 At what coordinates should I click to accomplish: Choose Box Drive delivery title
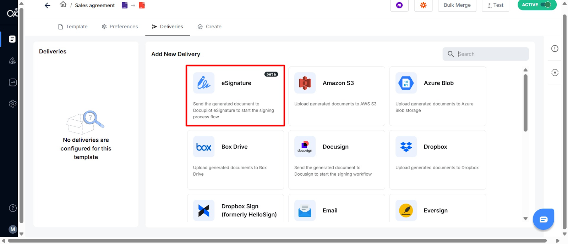pyautogui.click(x=235, y=147)
